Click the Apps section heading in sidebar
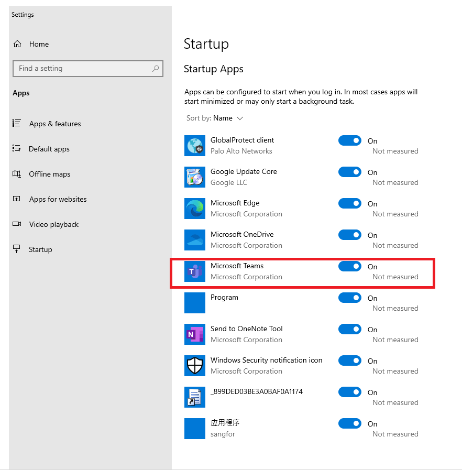 point(21,93)
